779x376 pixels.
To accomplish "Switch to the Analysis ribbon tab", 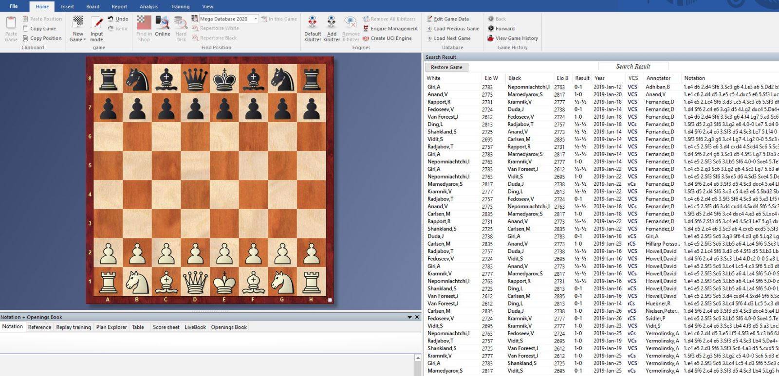I will pos(148,7).
